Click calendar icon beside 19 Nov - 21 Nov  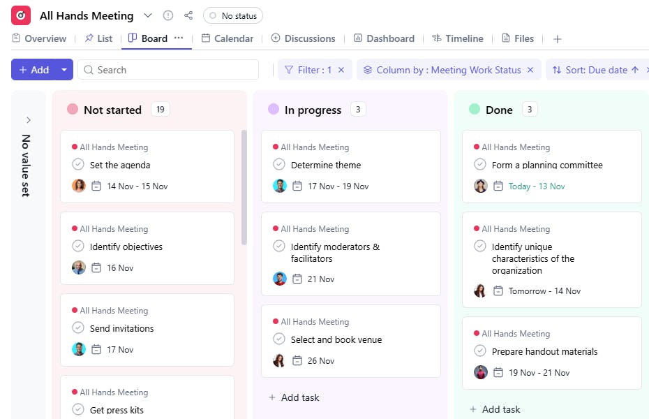point(498,373)
